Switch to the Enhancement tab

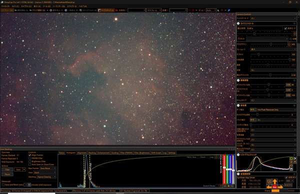pyautogui.click(x=103, y=153)
